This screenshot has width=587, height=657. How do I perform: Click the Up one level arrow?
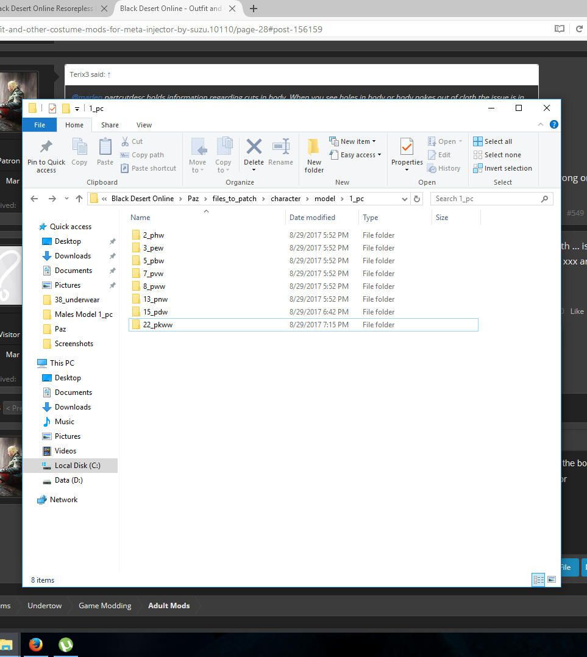point(79,199)
